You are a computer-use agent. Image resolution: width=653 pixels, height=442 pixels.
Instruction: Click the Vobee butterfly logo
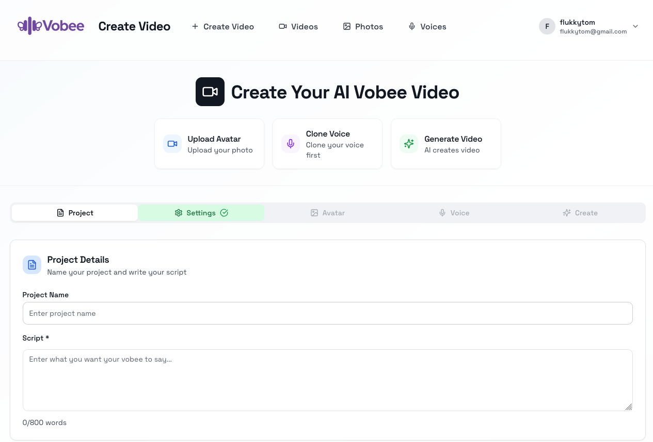[x=29, y=26]
